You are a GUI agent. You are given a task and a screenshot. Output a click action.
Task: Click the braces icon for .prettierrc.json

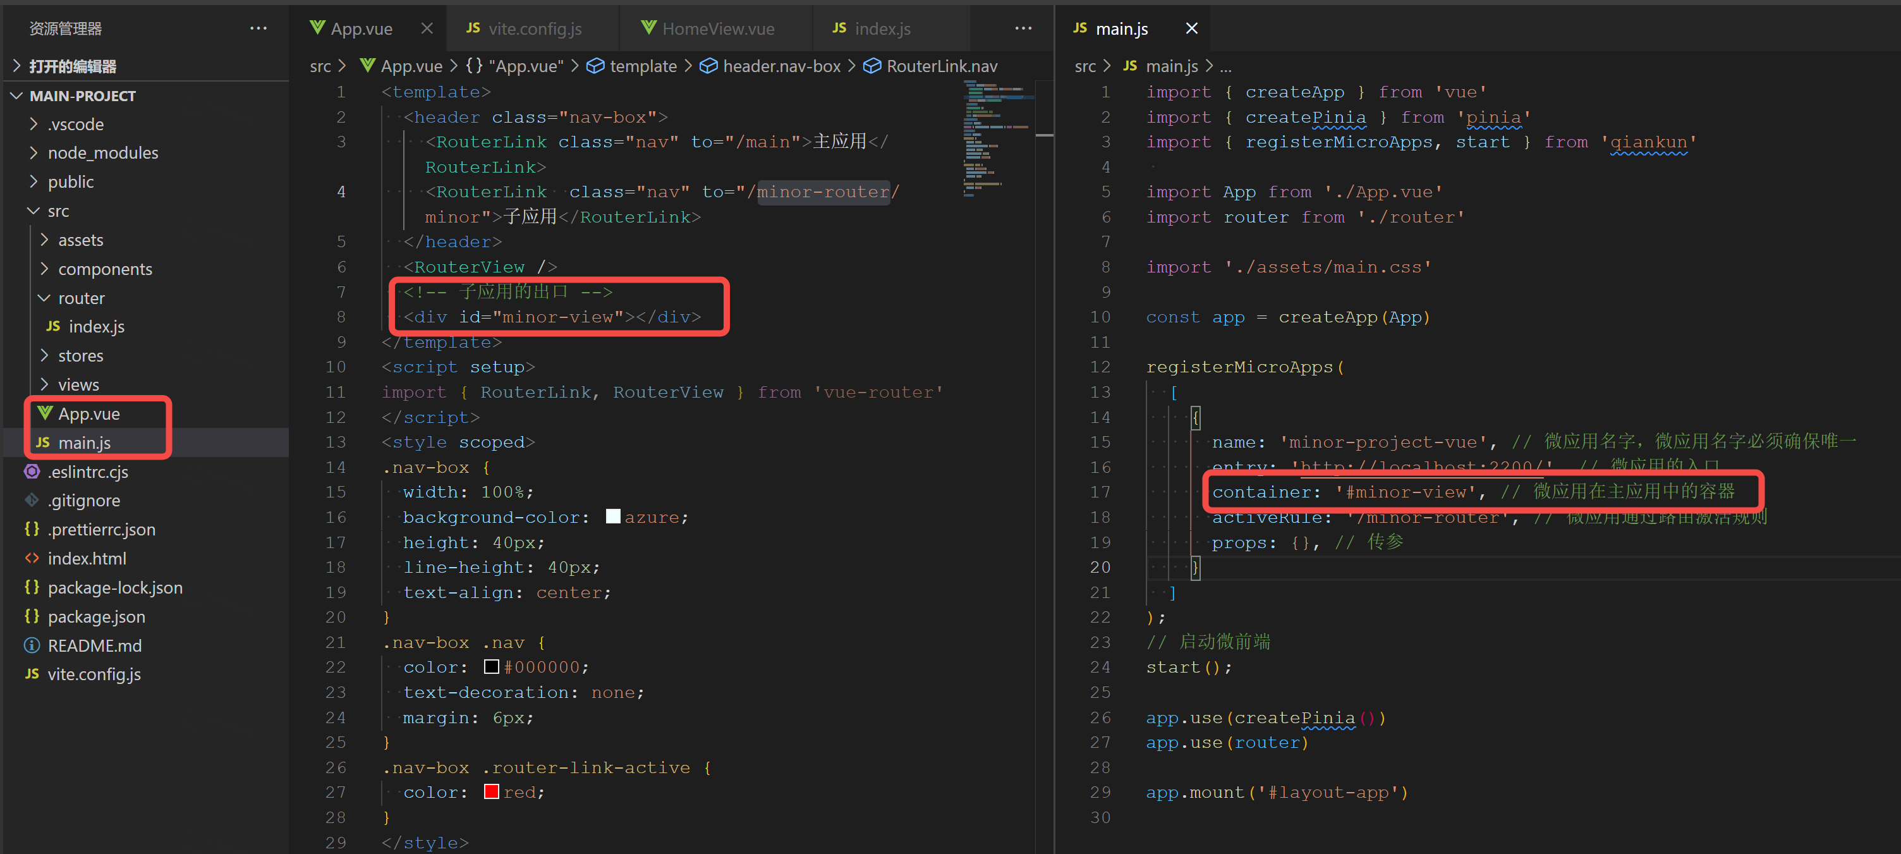(32, 529)
